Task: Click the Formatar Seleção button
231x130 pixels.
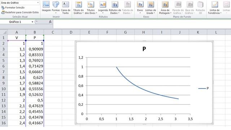Action: 13,8
